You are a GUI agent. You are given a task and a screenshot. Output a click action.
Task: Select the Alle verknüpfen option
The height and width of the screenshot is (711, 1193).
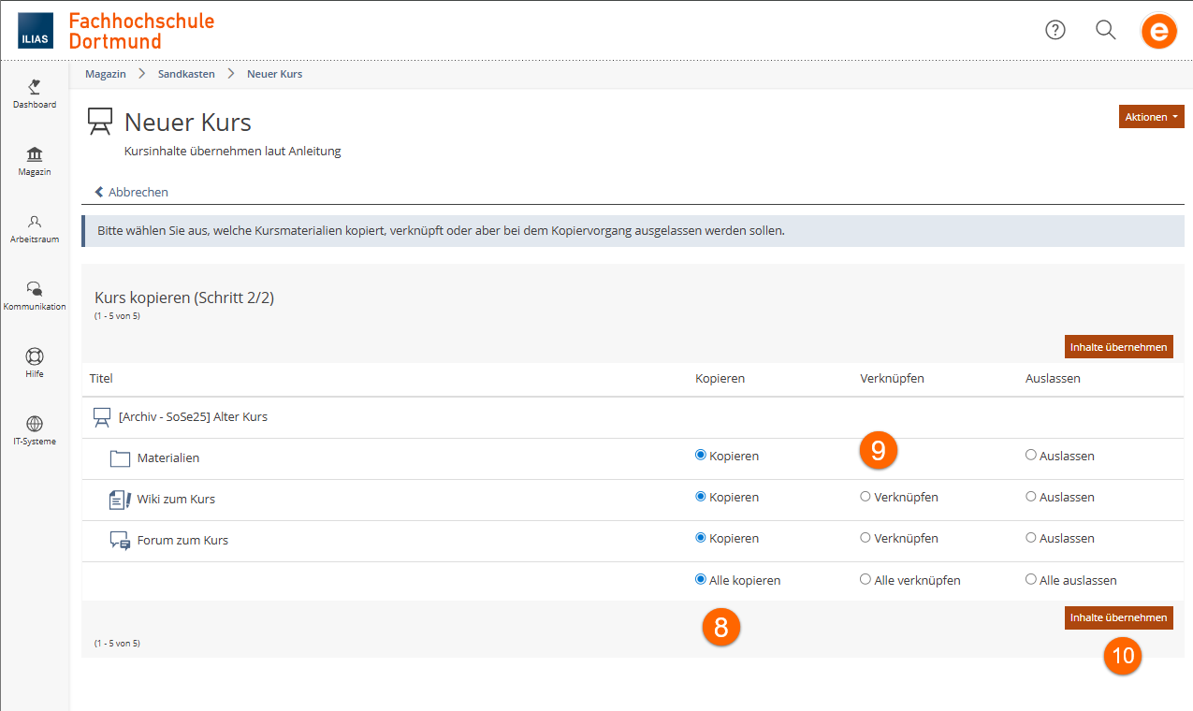point(866,580)
